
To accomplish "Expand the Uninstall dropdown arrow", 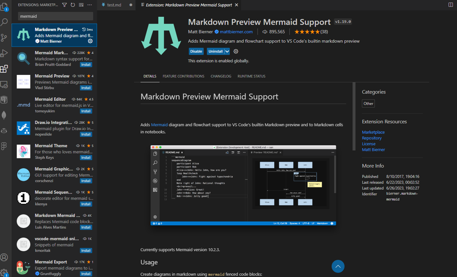I will (227, 51).
